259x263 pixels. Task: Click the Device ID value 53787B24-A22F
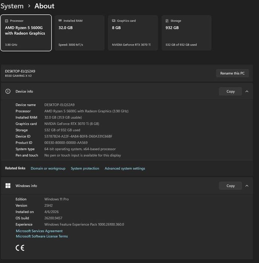(78, 136)
